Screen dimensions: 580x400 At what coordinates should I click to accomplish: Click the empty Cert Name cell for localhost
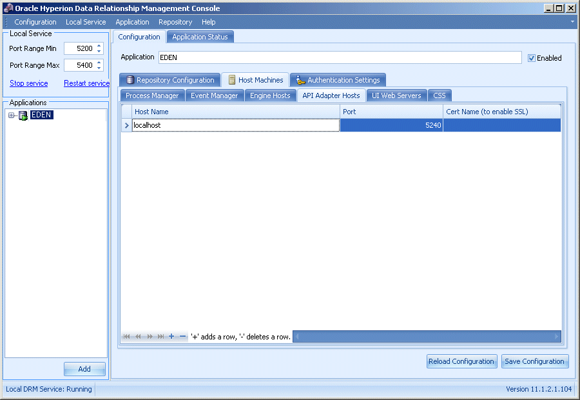click(502, 125)
